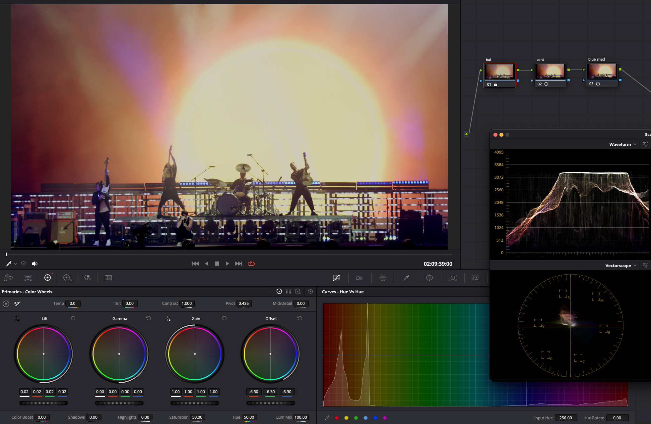Switch primaries to Bars mode
This screenshot has width=651, height=424.
pyautogui.click(x=289, y=291)
